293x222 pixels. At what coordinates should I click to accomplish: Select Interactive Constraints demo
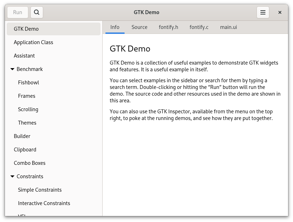click(x=44, y=203)
